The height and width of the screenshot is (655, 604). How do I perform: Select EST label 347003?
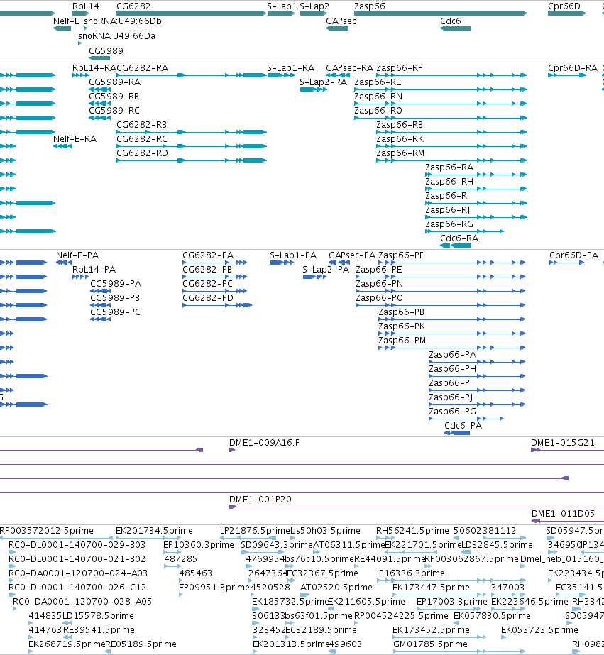(x=507, y=588)
